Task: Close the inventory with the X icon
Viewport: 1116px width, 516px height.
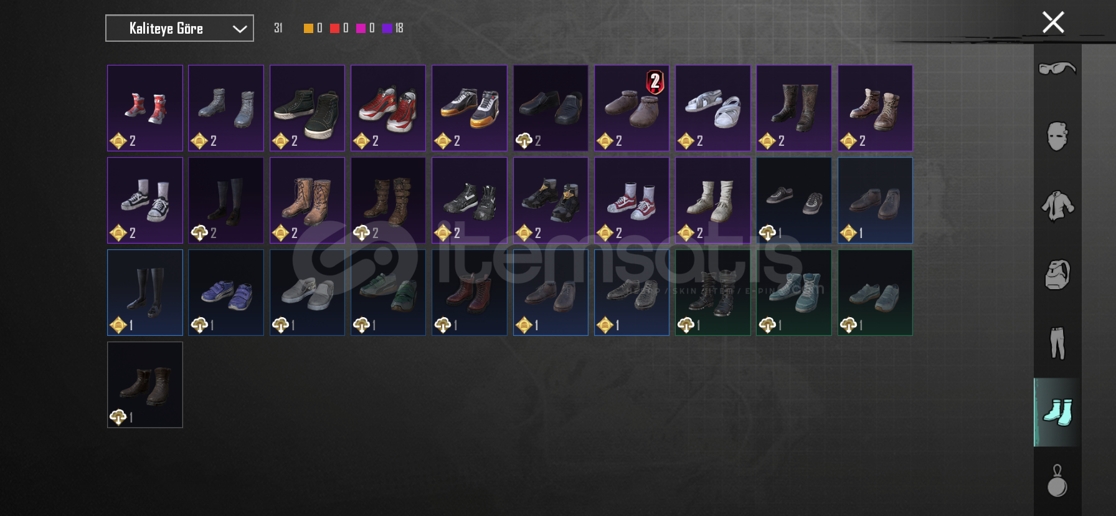Action: [1053, 22]
